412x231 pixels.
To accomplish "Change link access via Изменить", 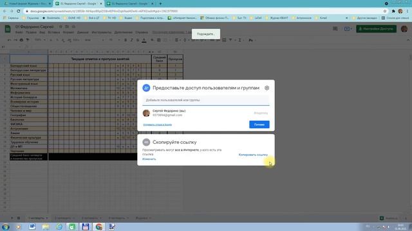I will coord(149,159).
